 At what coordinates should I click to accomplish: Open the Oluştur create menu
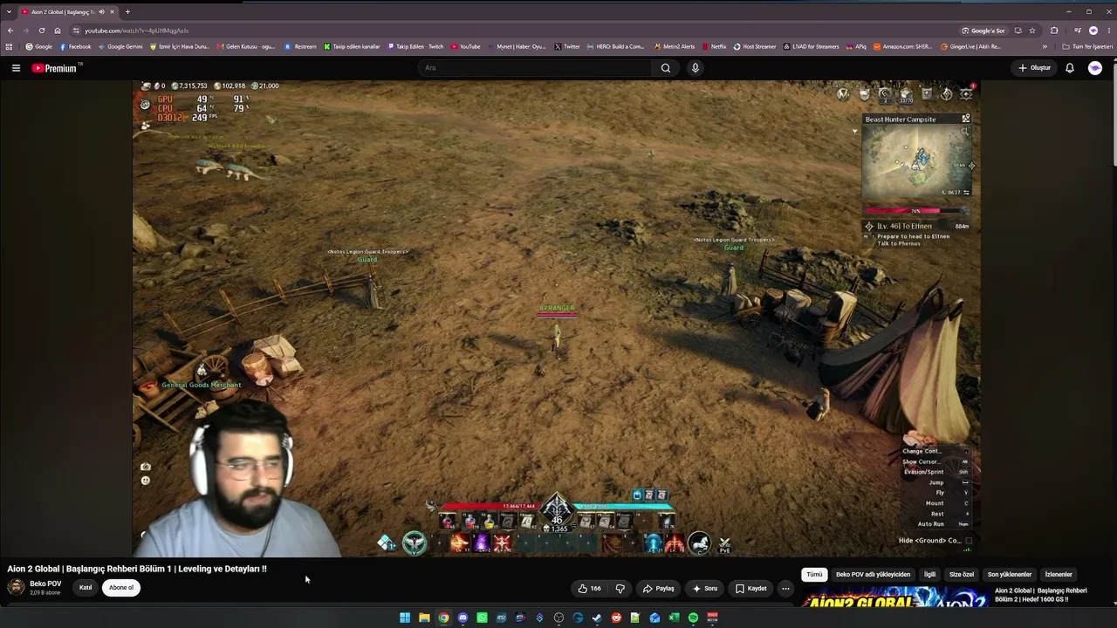(1034, 68)
